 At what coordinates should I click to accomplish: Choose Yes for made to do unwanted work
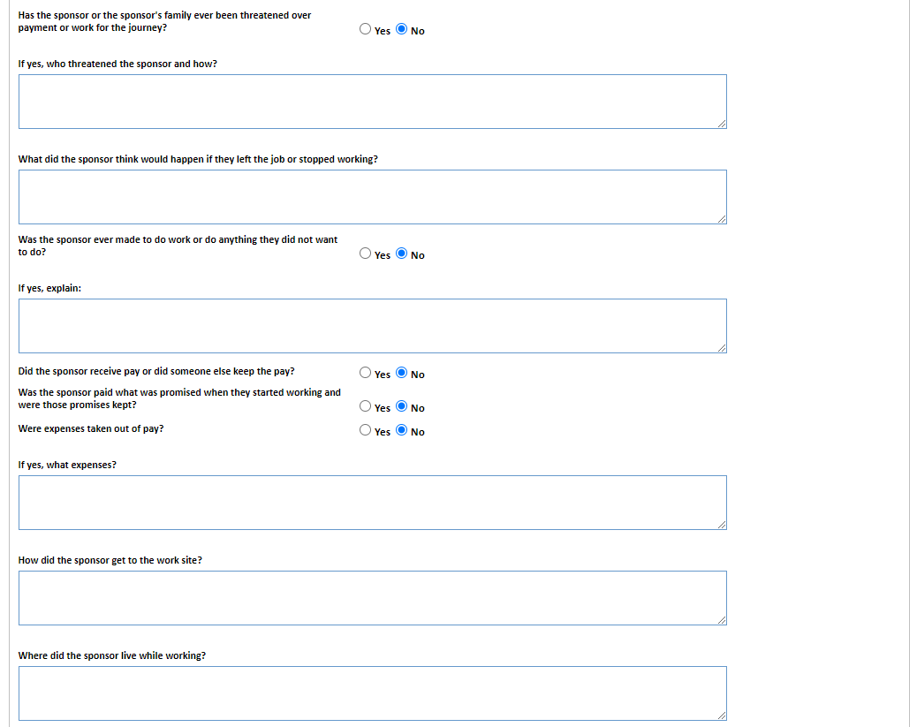pyautogui.click(x=366, y=254)
